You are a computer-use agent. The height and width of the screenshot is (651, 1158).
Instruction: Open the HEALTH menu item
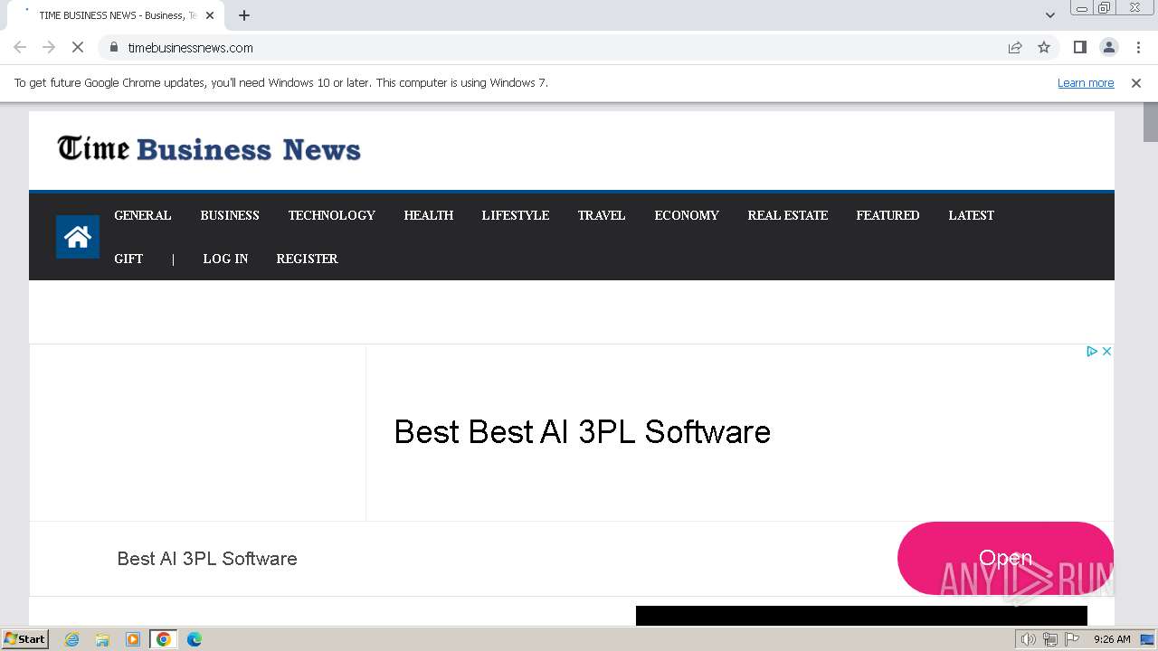tap(429, 215)
